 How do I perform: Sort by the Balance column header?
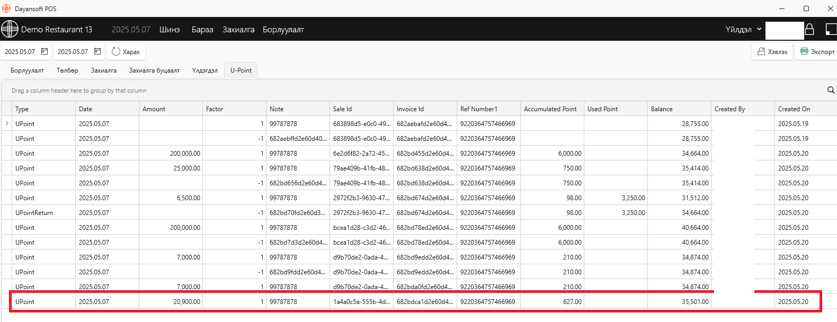click(x=679, y=109)
